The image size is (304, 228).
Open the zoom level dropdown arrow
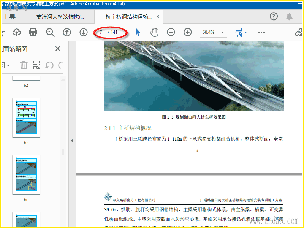click(x=223, y=32)
